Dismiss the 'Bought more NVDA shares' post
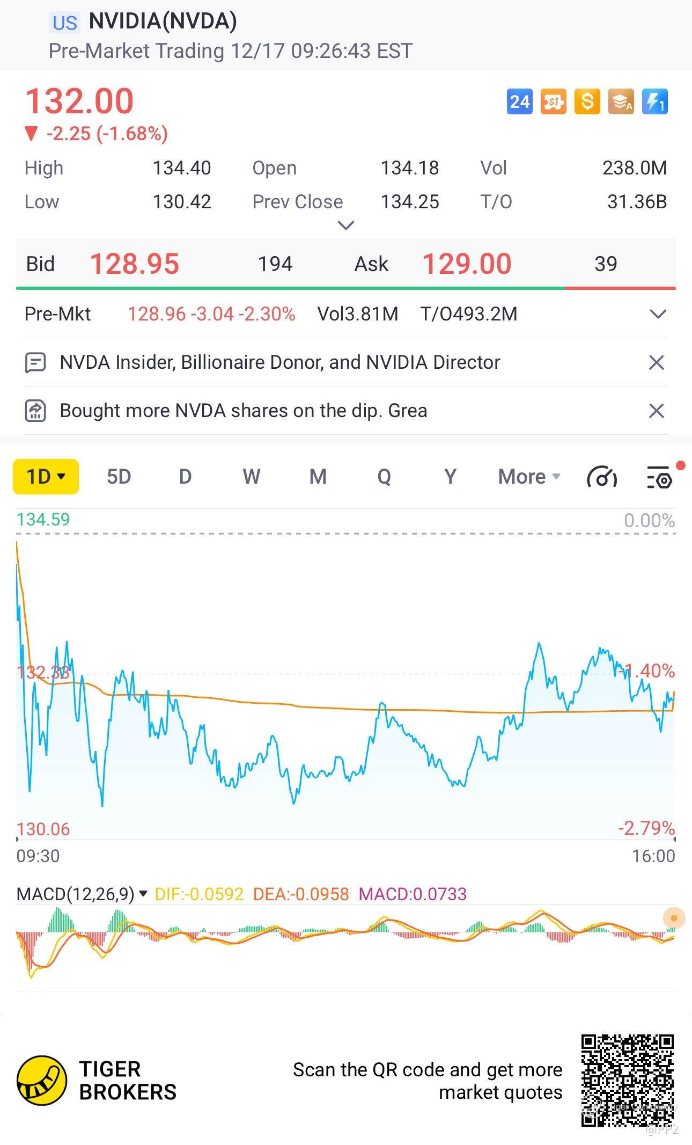Image resolution: width=692 pixels, height=1145 pixels. (x=657, y=411)
